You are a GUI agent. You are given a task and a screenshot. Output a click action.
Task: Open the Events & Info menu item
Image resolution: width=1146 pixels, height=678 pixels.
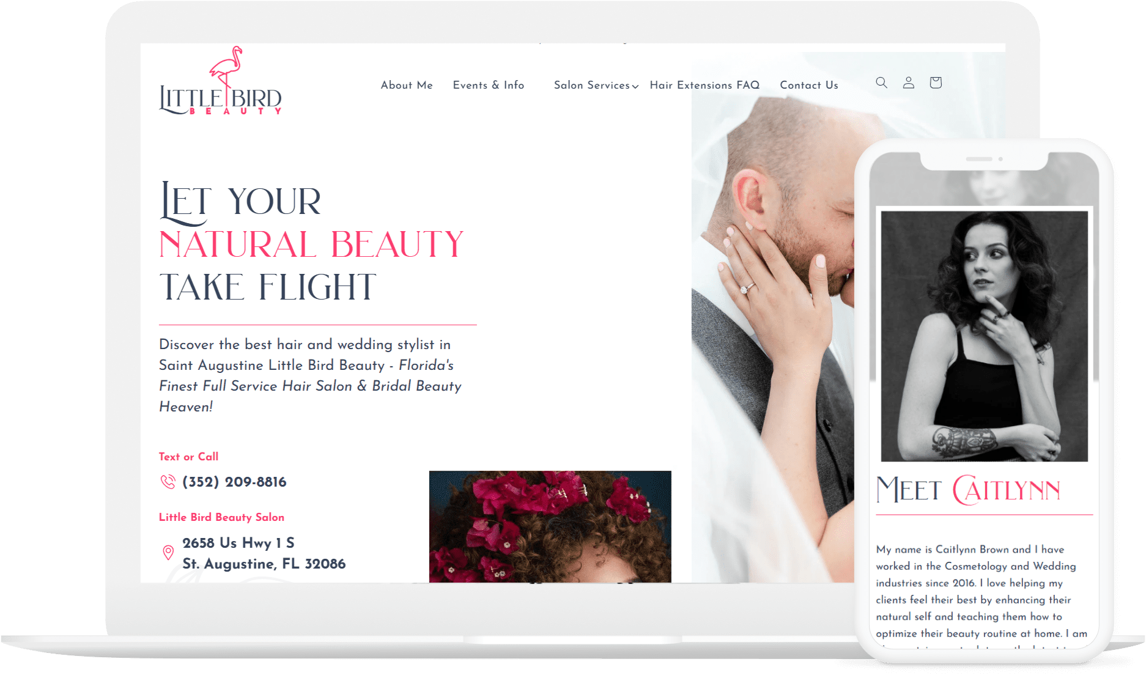[489, 85]
